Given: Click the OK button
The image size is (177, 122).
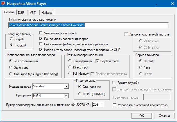Looking at the screenshot, I should click(142, 116).
